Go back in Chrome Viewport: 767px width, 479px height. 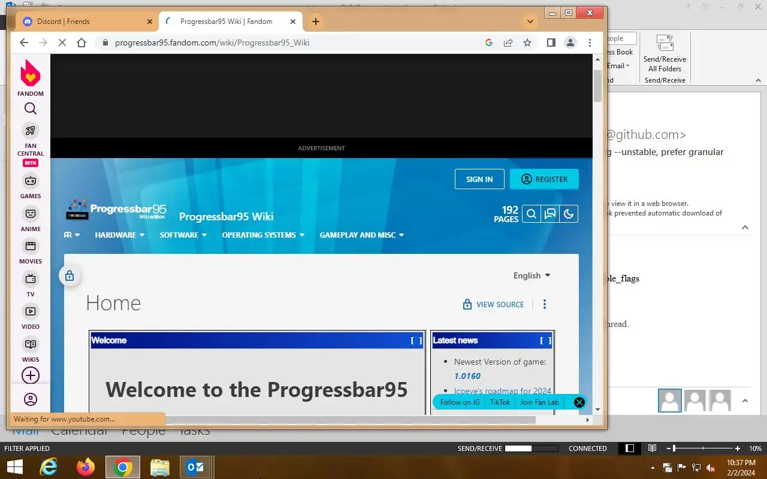tap(24, 43)
